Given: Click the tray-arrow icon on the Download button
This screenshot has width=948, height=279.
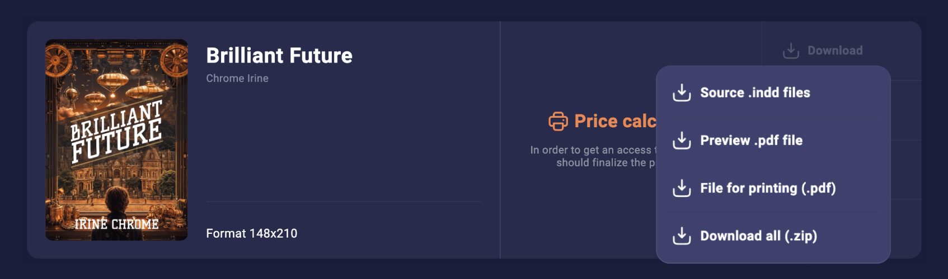Looking at the screenshot, I should 791,51.
